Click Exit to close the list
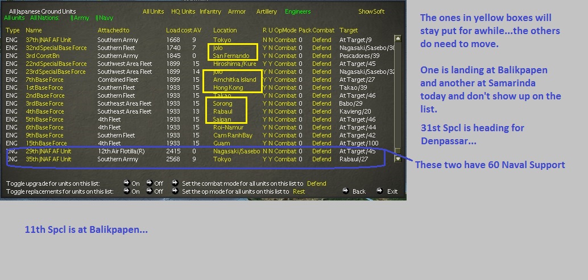 pyautogui.click(x=392, y=191)
